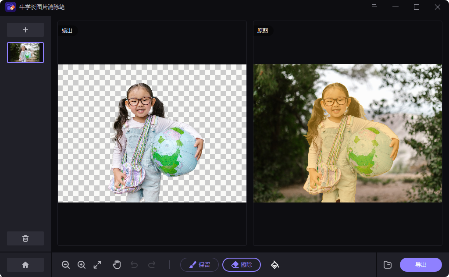Screen dimensions: 449x277
Task: Return to home via house icon
Action: (25, 265)
